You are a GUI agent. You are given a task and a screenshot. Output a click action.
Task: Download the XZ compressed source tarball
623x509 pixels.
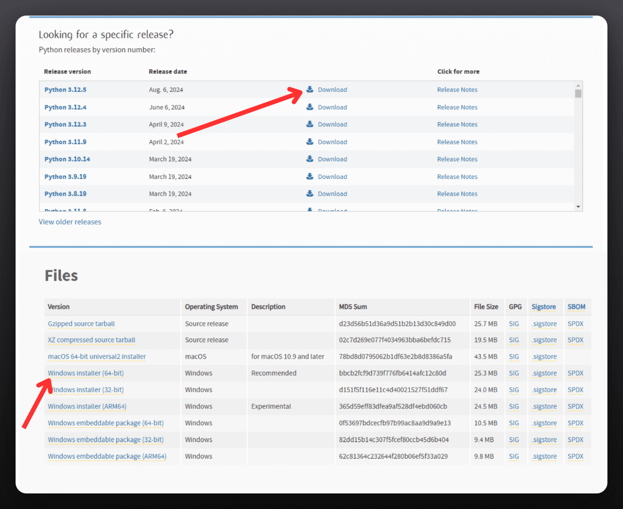91,340
